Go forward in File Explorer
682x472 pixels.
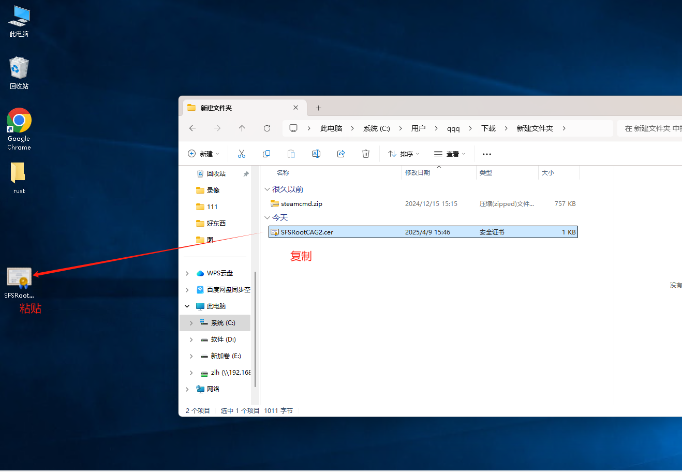217,128
